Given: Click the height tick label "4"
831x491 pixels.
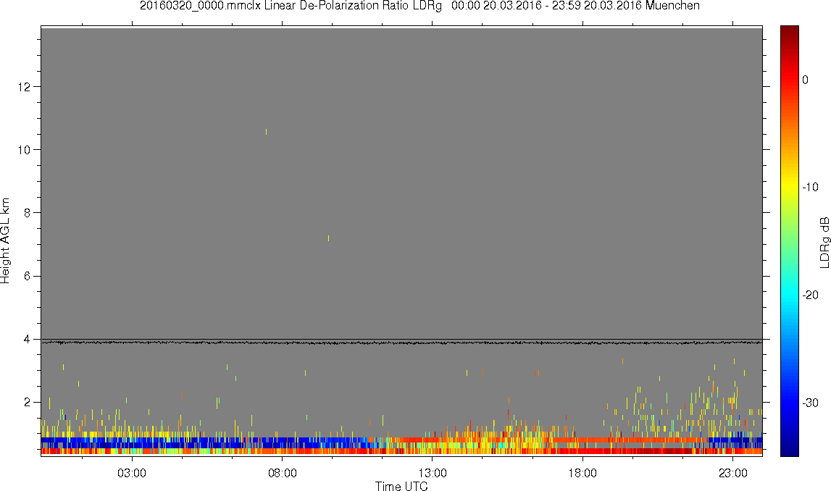Looking at the screenshot, I should [x=27, y=339].
